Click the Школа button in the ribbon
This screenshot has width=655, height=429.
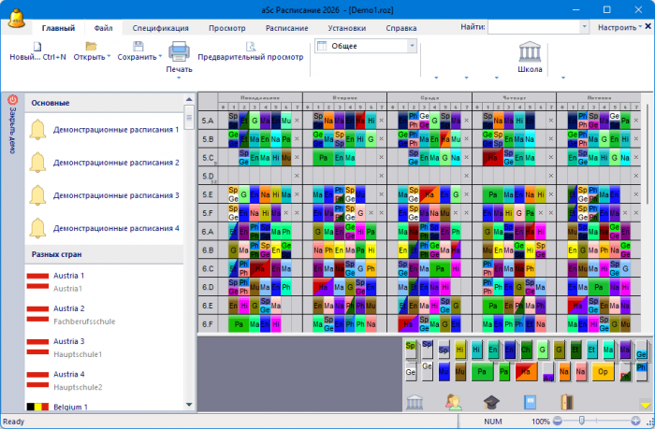click(530, 52)
